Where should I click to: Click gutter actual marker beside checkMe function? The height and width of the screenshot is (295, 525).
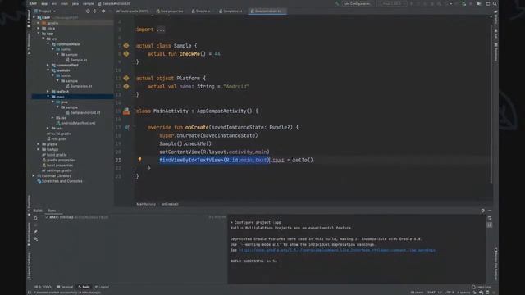pos(126,53)
